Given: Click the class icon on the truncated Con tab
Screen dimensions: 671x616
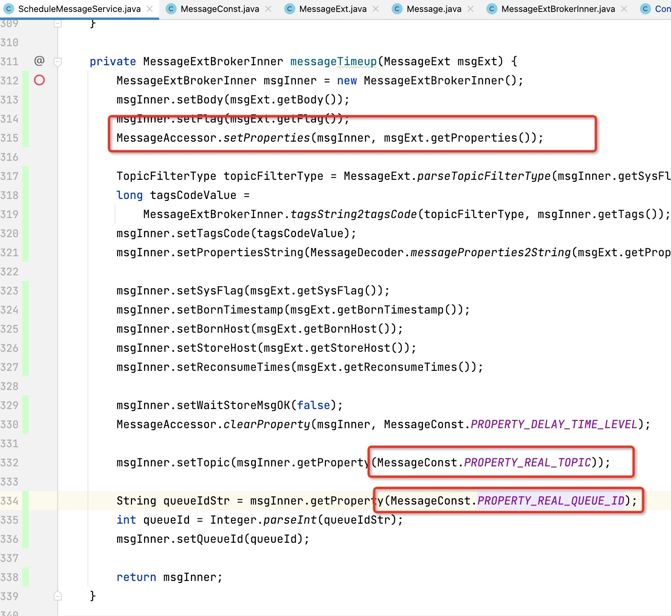Looking at the screenshot, I should point(645,8).
